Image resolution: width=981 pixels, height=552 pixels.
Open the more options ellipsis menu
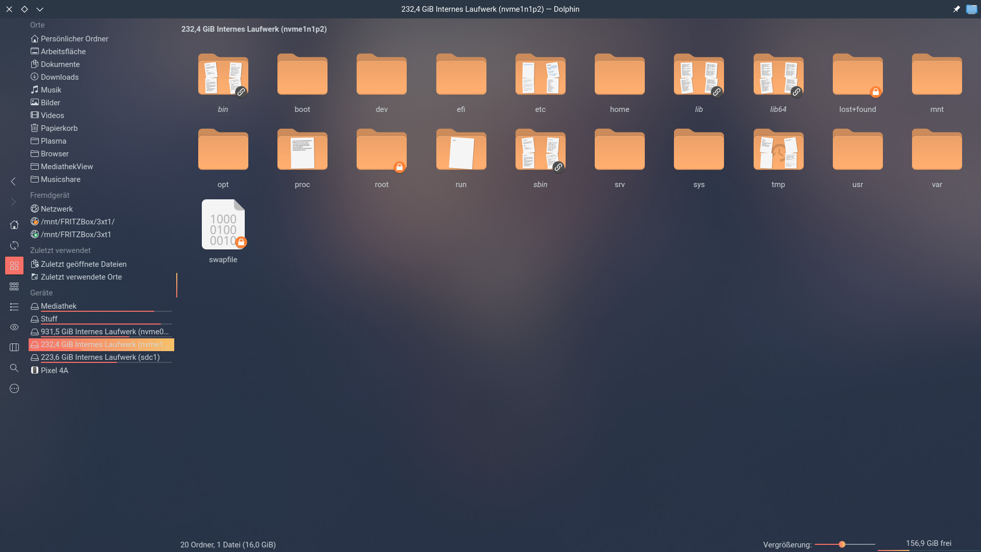point(14,388)
